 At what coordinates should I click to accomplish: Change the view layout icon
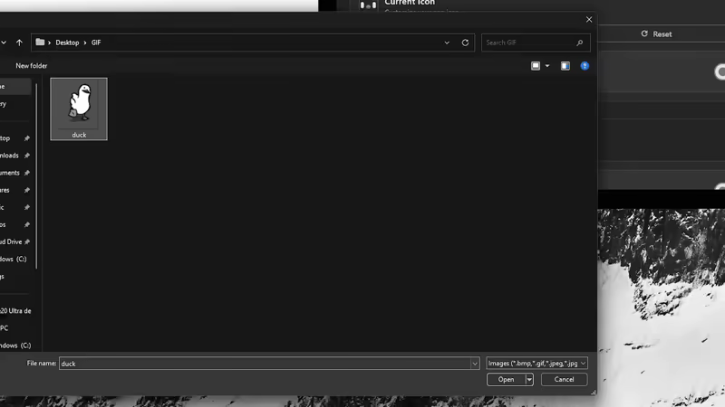coord(536,66)
